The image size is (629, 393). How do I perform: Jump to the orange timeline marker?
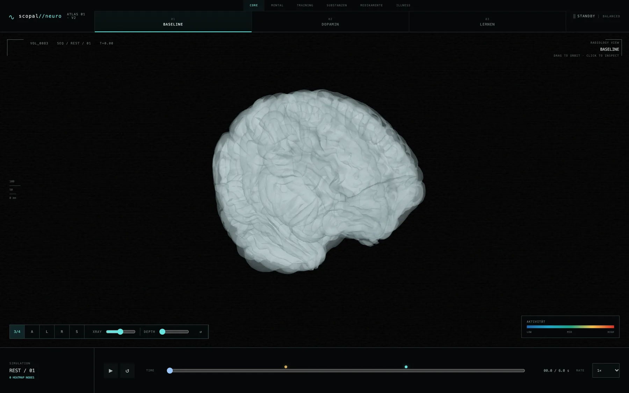286,367
